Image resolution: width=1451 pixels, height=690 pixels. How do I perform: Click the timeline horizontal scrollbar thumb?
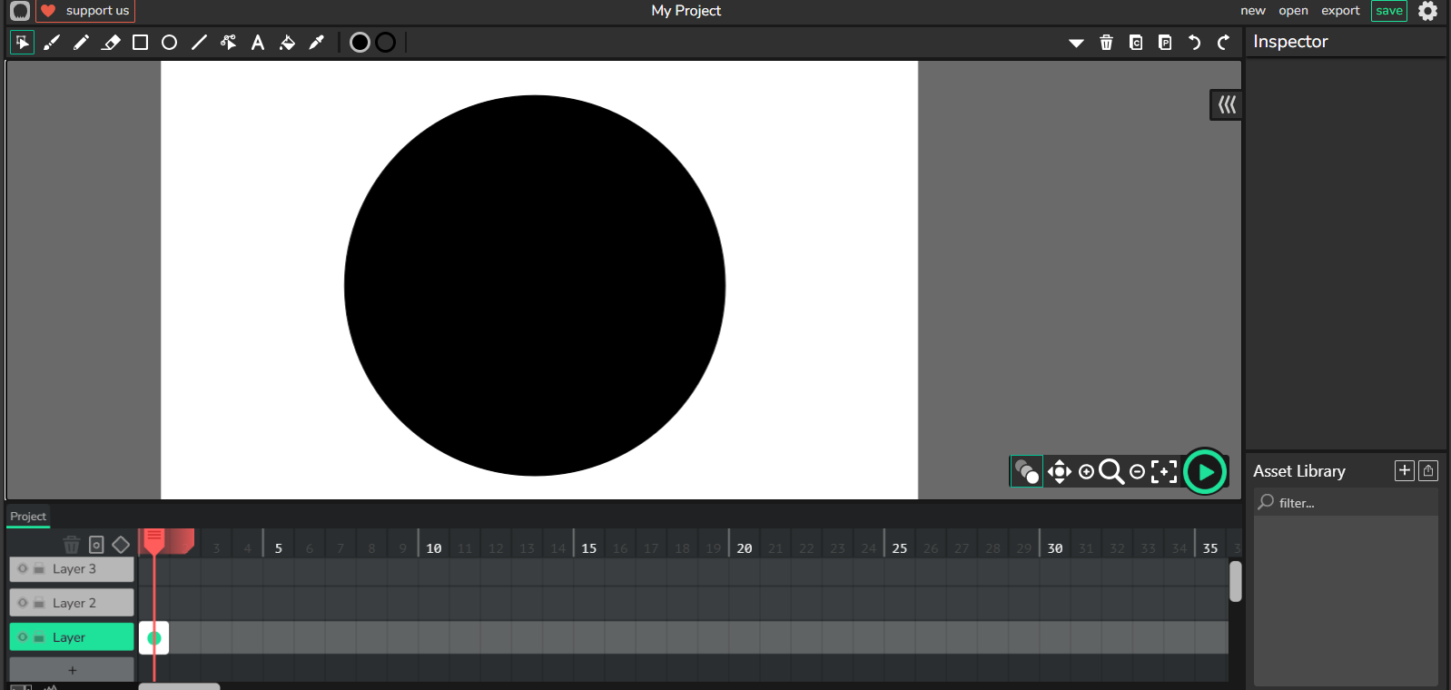(180, 686)
